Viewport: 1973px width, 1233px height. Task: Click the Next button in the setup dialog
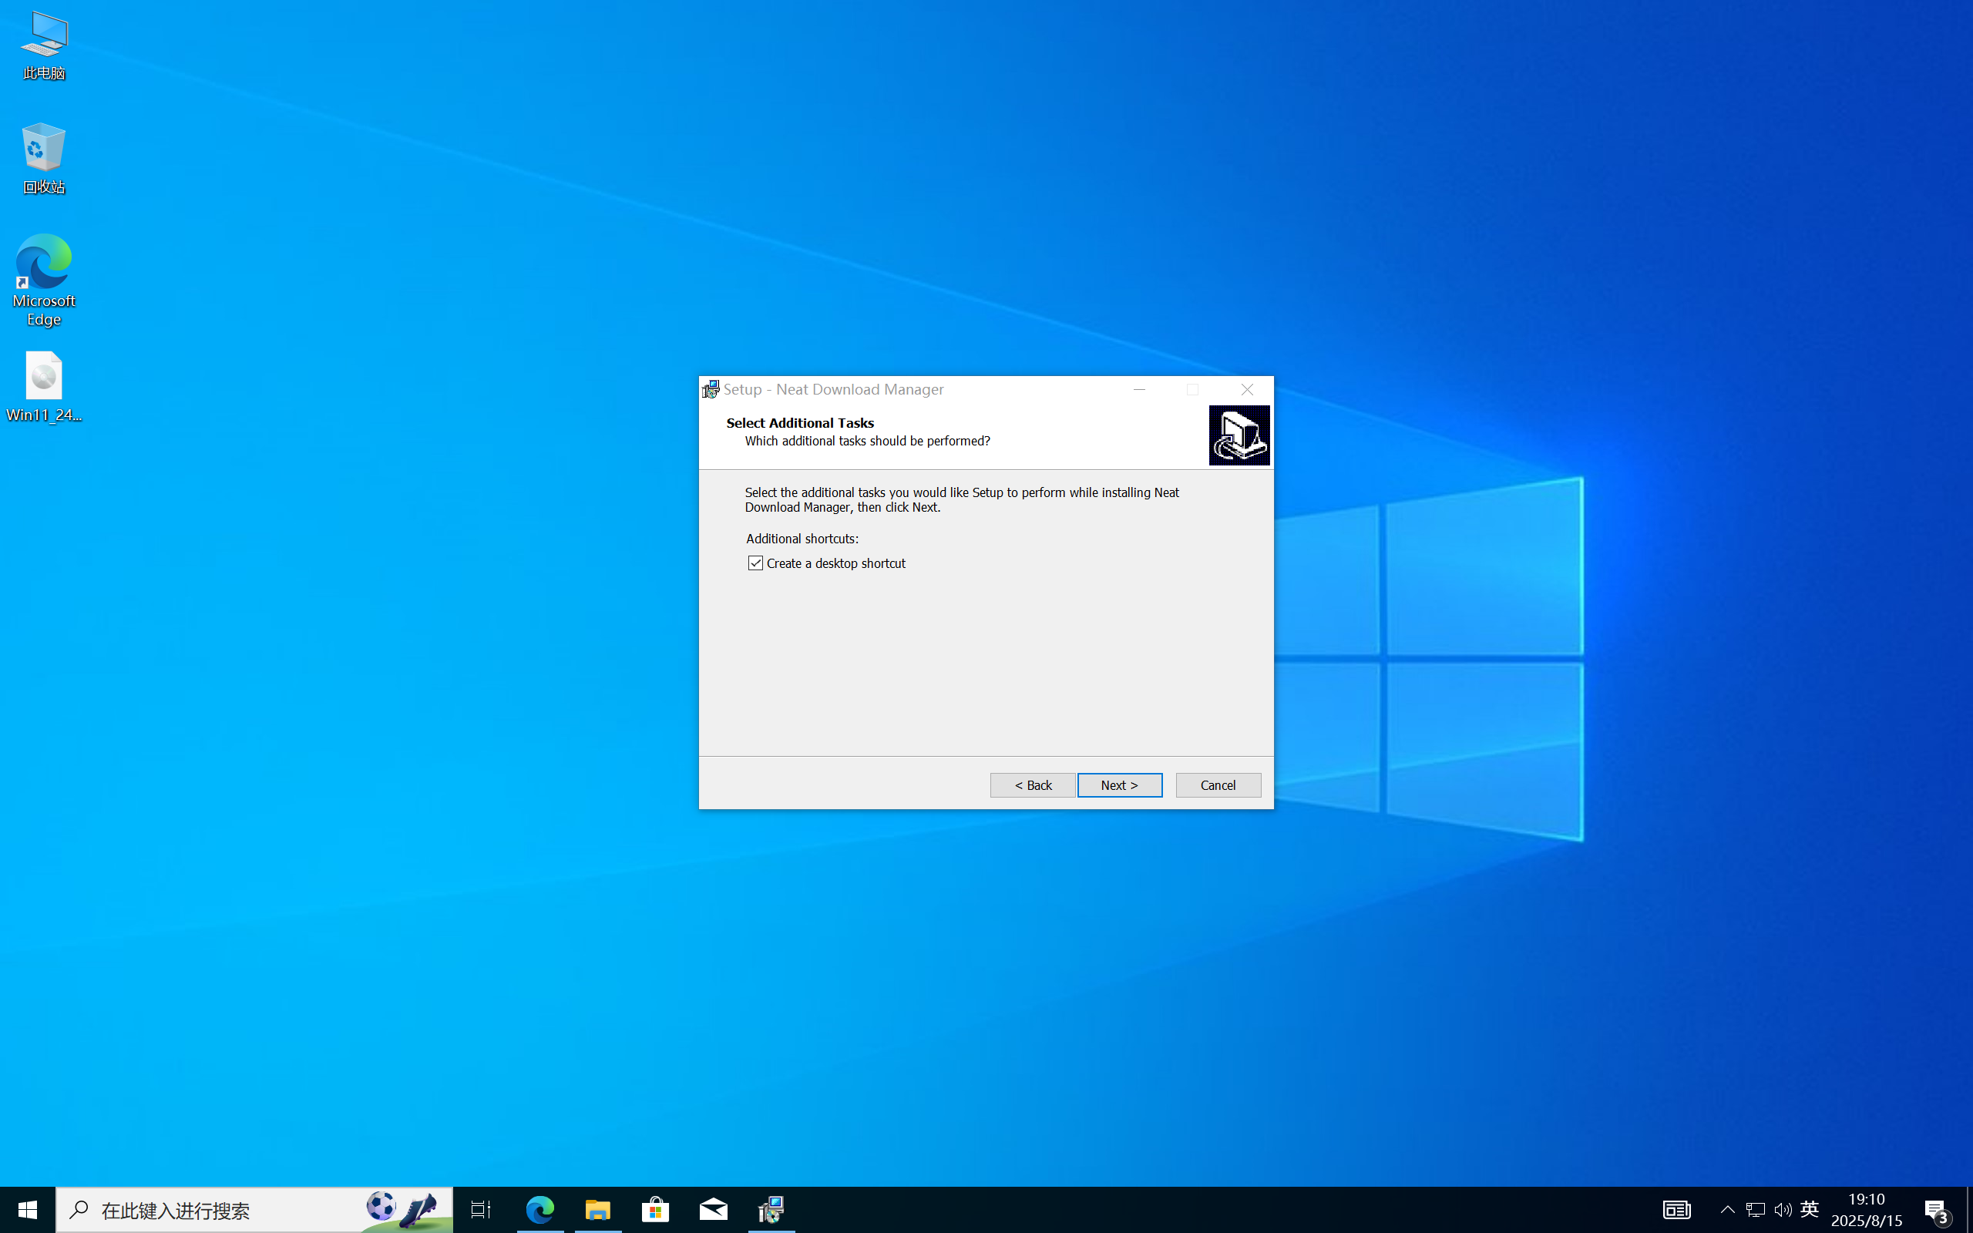pyautogui.click(x=1118, y=784)
